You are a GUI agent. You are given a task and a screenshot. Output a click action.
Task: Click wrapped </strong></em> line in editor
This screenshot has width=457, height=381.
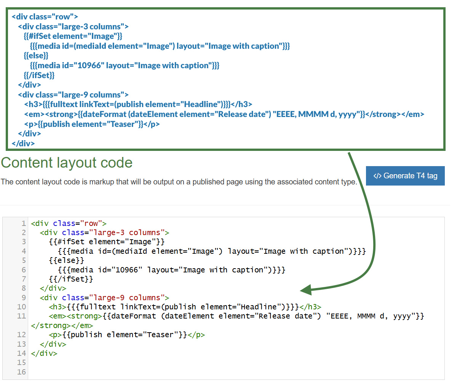(62, 325)
